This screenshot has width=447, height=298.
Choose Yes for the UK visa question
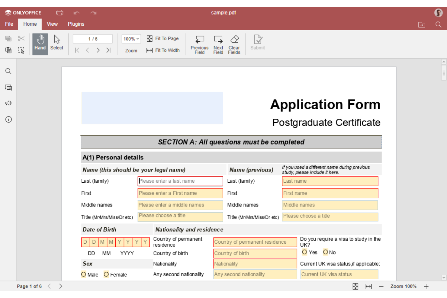(304, 252)
